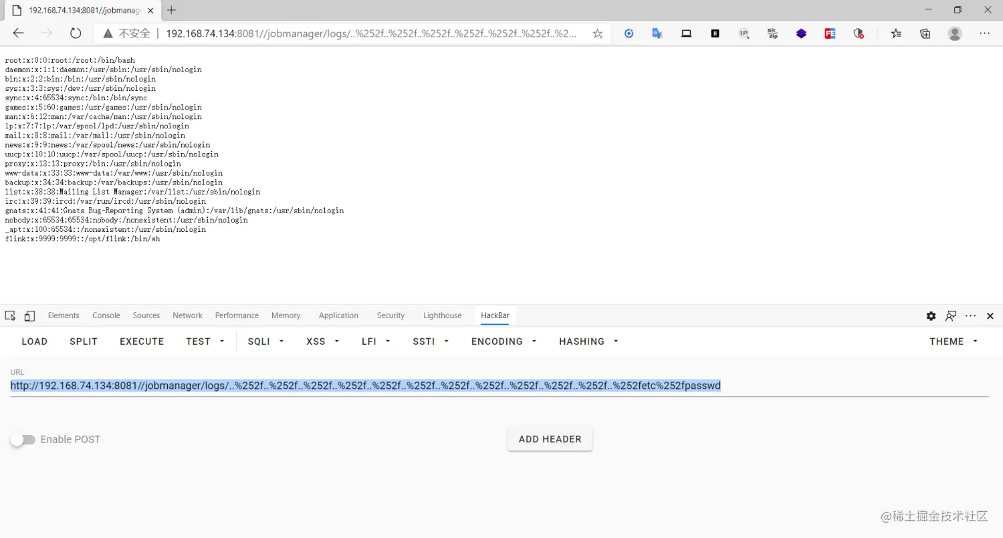The height and width of the screenshot is (538, 1003).
Task: Expand the HASHING dropdown
Action: (x=588, y=342)
